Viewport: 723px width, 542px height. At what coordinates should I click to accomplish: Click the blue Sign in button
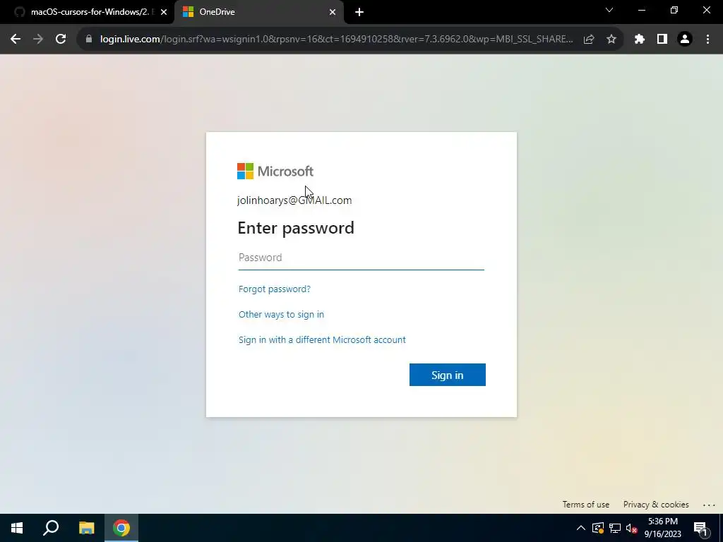(x=447, y=375)
